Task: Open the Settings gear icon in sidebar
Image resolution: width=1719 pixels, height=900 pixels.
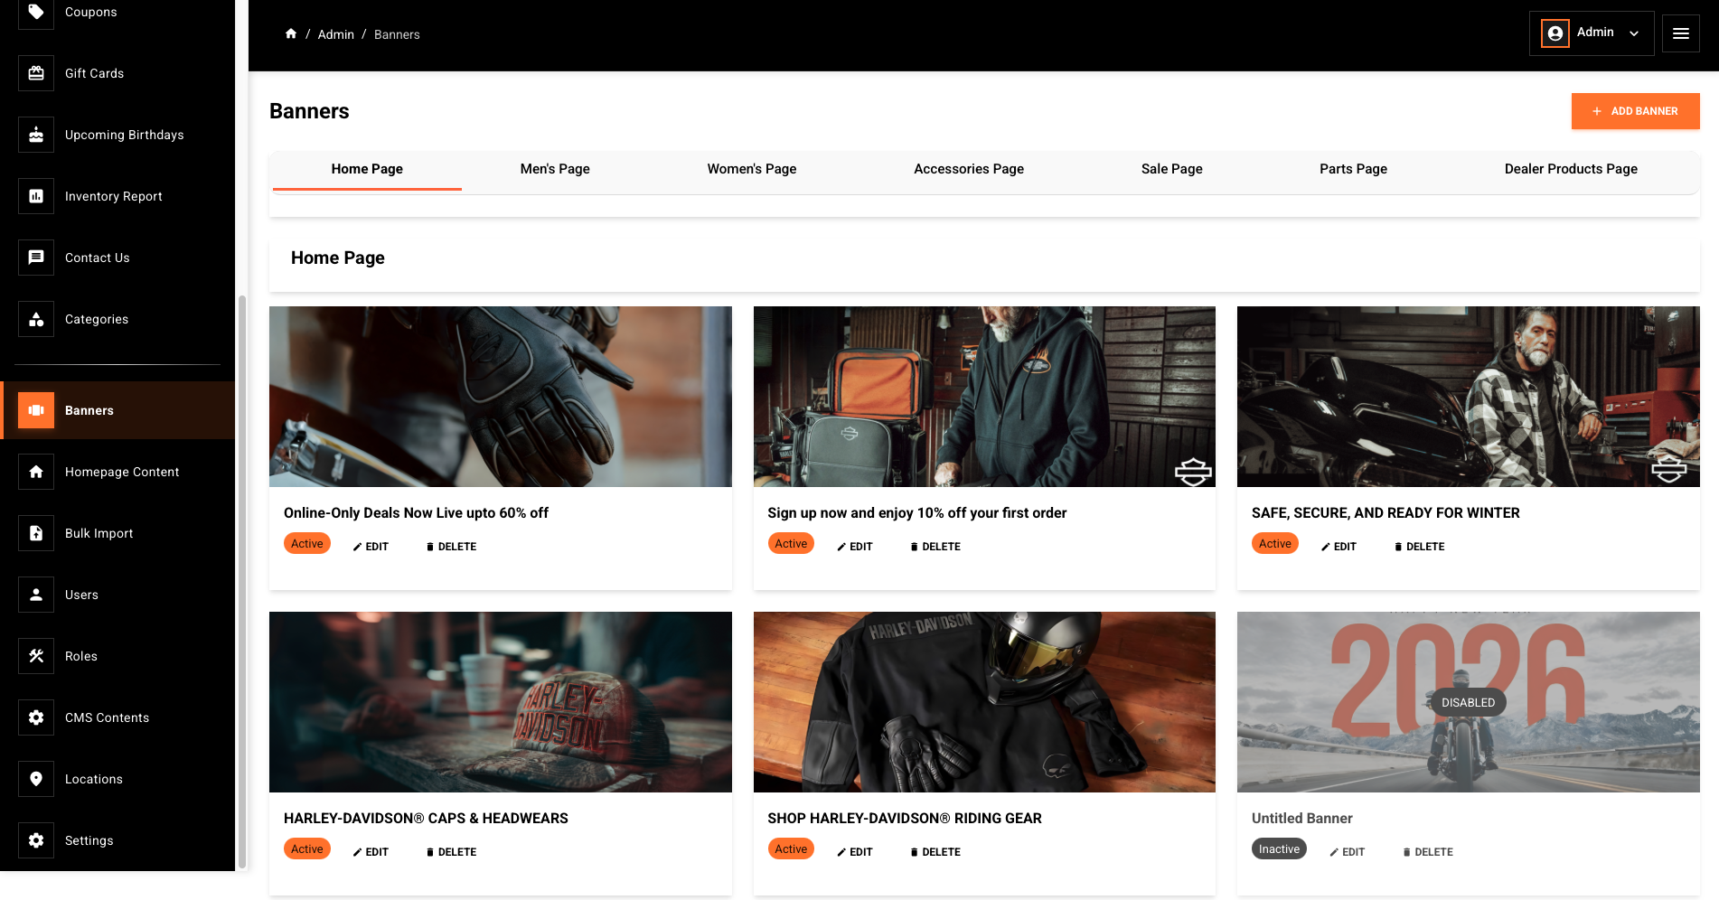Action: (36, 840)
